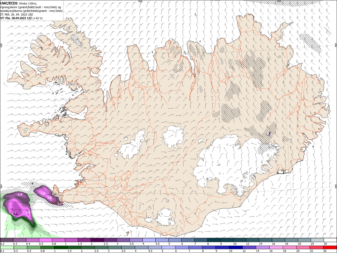Viewport: 337px width, 253px height.
Task: Select the deep purple swatch labeled 2
Action: coord(97,240)
